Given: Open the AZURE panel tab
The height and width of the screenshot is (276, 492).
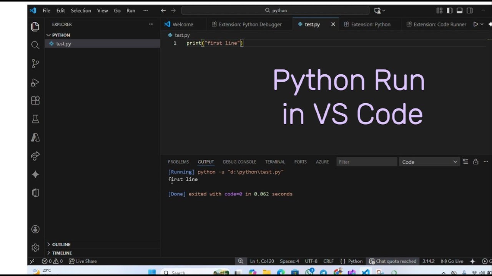Looking at the screenshot, I should [x=322, y=162].
